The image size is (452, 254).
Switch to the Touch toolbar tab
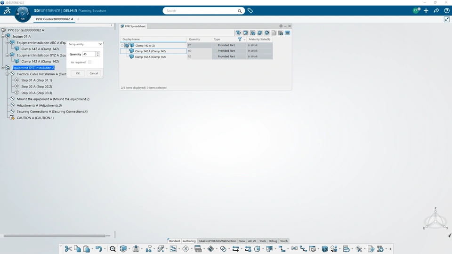tap(284, 241)
